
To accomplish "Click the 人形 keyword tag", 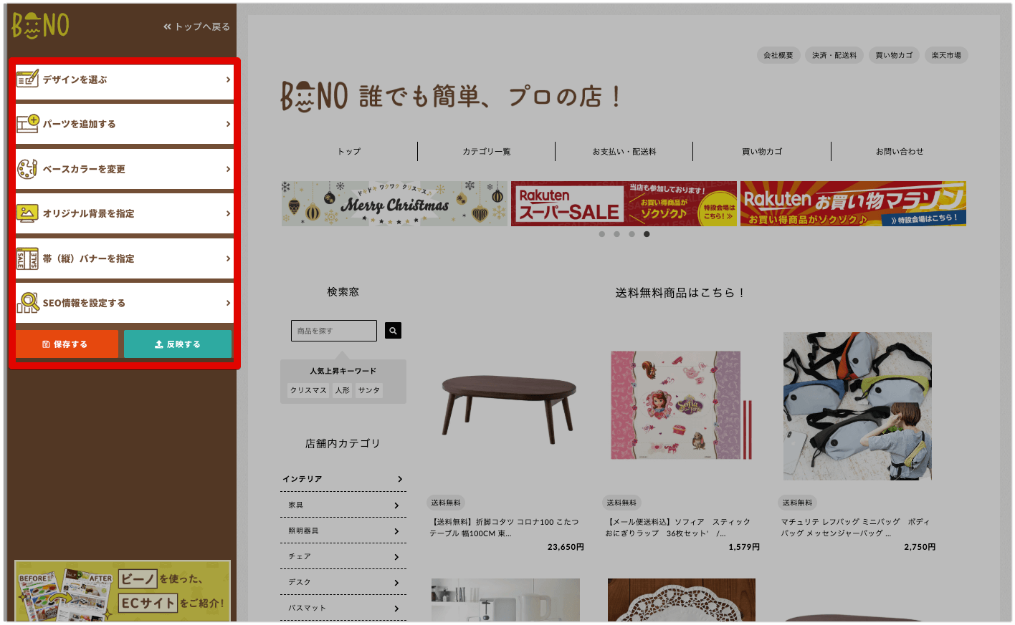I will coord(343,390).
